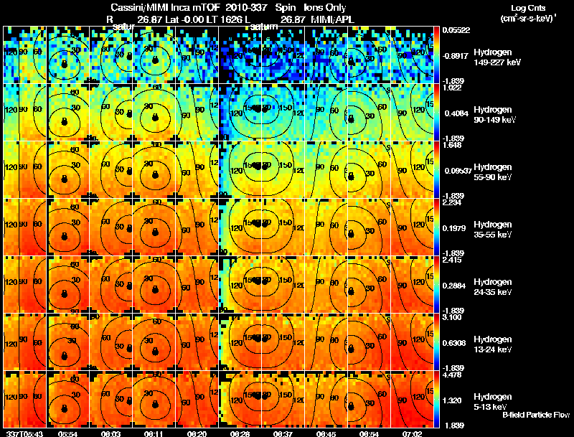This screenshot has height=437, width=574.
Task: Click the 'Ions Only' text in the title
Action: [x=325, y=8]
